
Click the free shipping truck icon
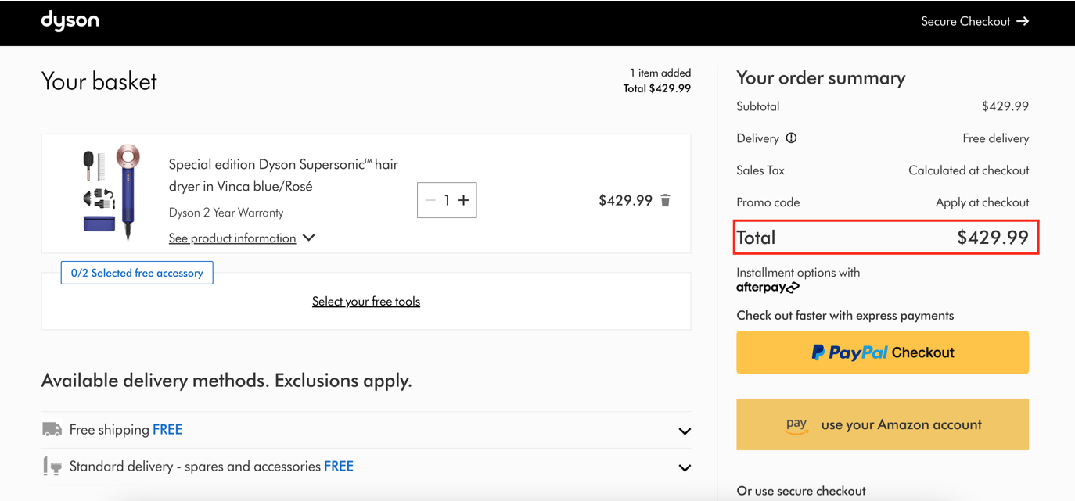coord(52,429)
